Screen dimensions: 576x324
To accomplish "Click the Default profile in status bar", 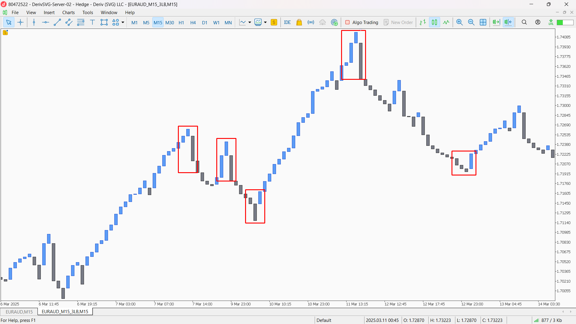I will click(x=324, y=320).
